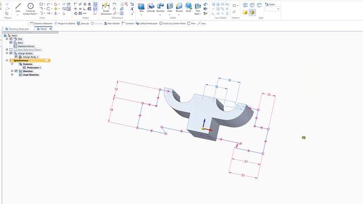Viewport: 363px width, 204px height.
Task: Start the Lofted Protrusion command
Action: tap(146, 23)
